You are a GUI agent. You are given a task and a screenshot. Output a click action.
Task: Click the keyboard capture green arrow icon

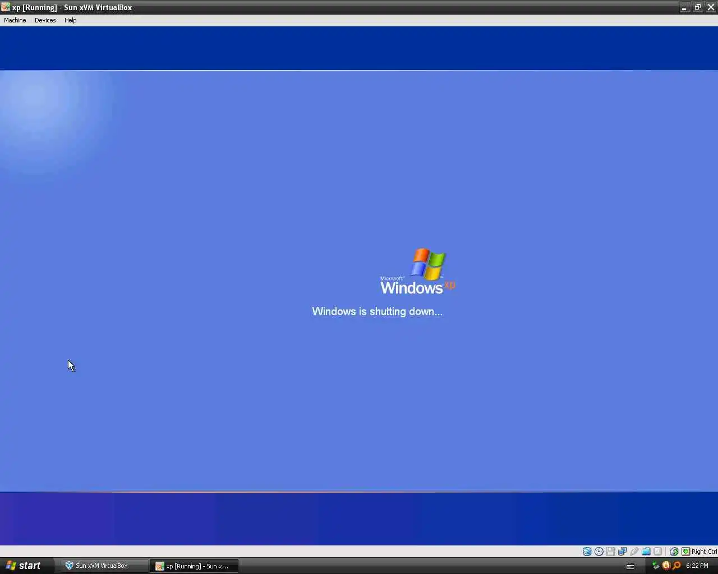[x=685, y=552]
